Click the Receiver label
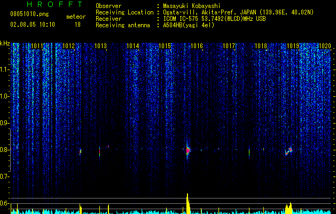 tap(108, 19)
